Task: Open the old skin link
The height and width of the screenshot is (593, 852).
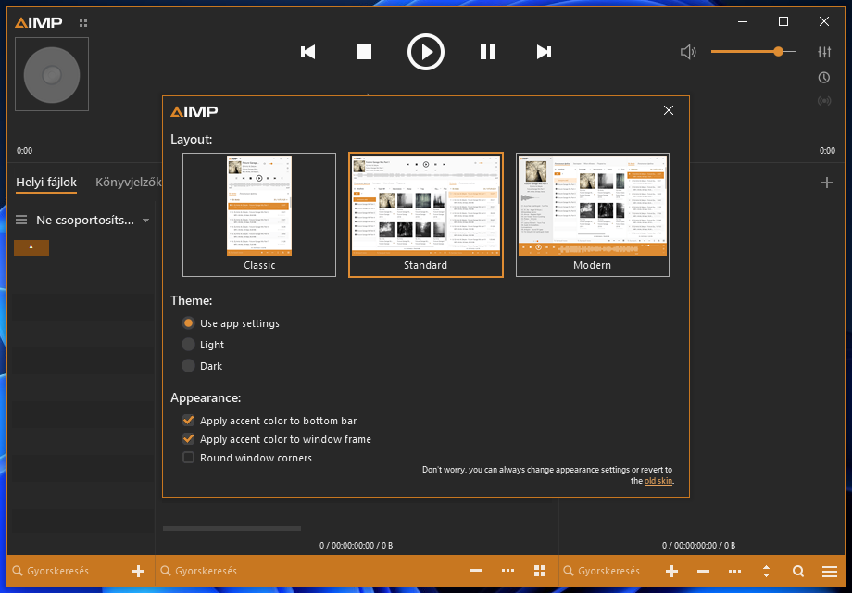Action: point(658,481)
